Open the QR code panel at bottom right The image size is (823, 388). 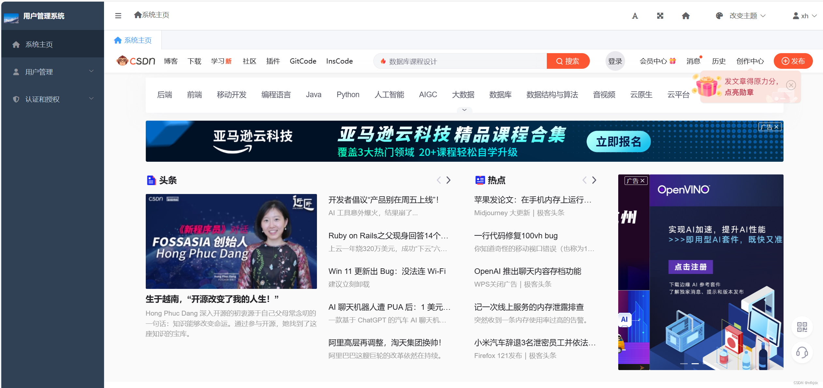(802, 327)
